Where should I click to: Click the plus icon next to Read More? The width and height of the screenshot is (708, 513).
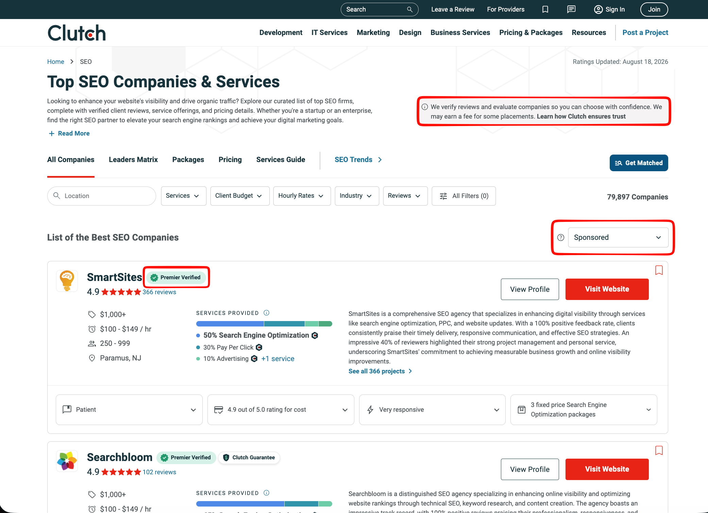tap(52, 134)
